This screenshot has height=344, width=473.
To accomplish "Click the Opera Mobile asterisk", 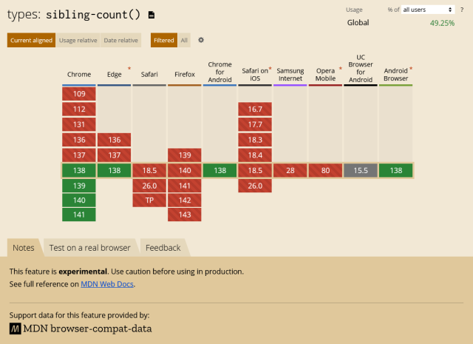I will [340, 69].
